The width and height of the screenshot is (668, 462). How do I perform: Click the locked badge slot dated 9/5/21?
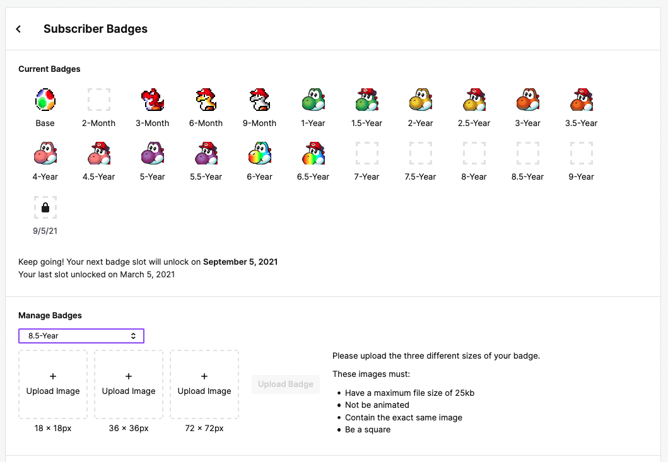click(x=45, y=207)
